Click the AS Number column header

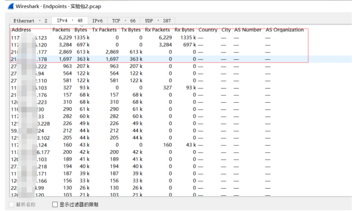pos(248,30)
